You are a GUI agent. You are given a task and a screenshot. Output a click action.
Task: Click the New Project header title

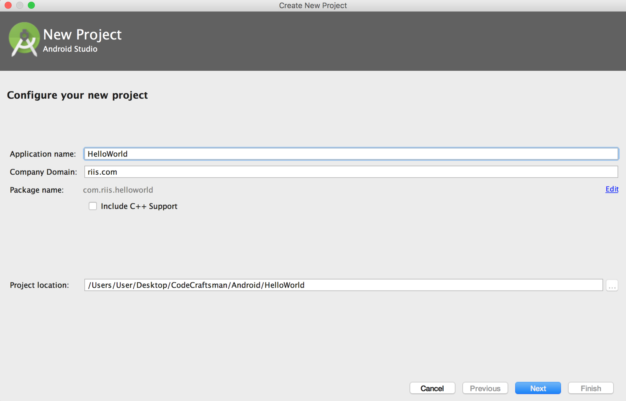tap(82, 34)
